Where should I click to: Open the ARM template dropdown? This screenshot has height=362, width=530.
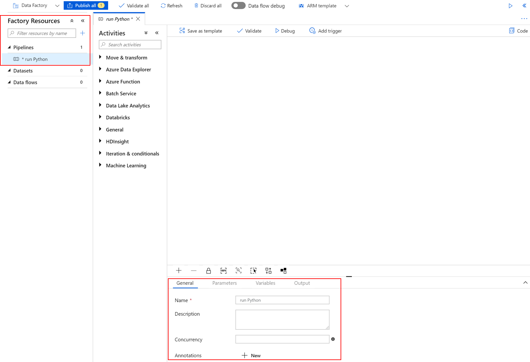point(347,5)
